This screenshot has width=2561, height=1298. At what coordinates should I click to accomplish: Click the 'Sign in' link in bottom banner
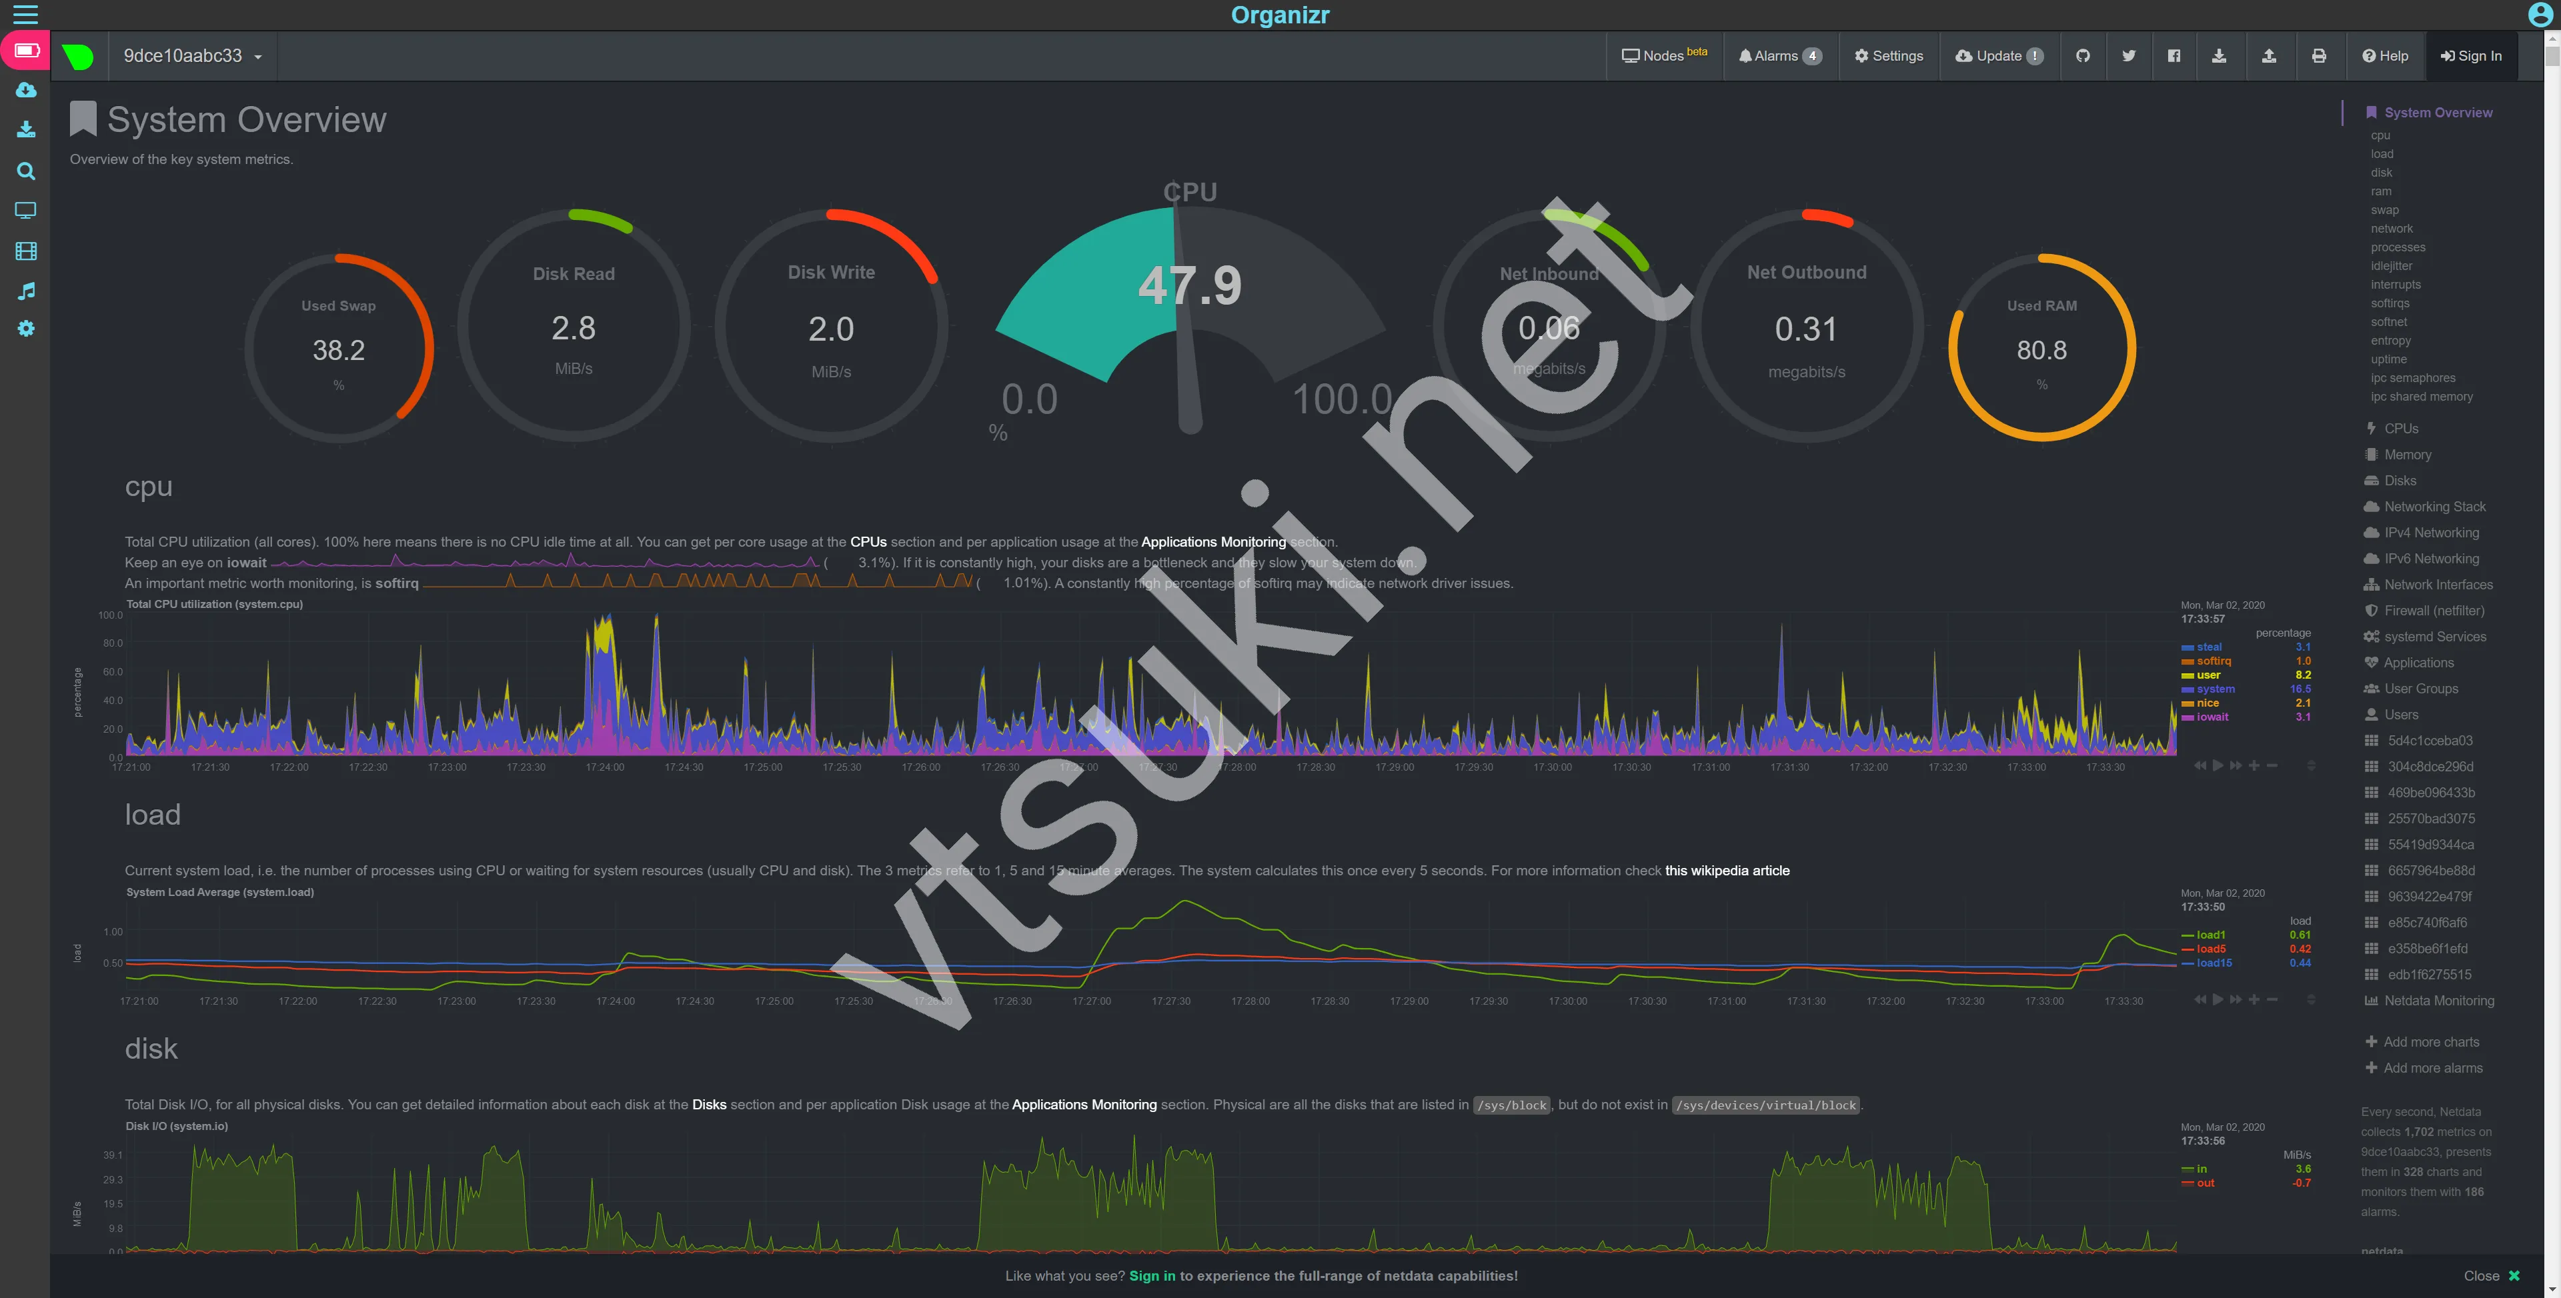1152,1275
